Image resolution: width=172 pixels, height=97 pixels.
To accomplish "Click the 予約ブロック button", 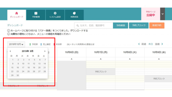I will (x=139, y=26).
